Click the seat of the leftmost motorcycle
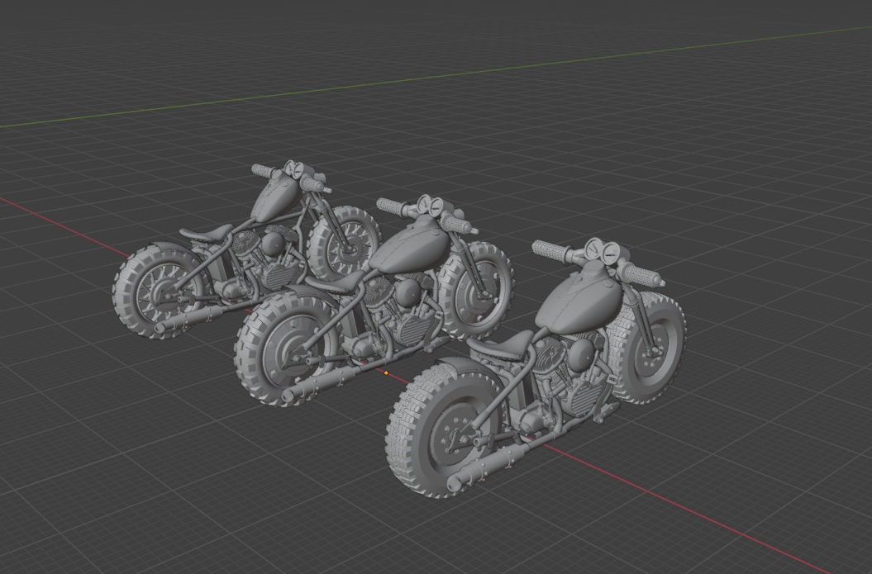Viewport: 872px width, 574px height. [x=205, y=232]
